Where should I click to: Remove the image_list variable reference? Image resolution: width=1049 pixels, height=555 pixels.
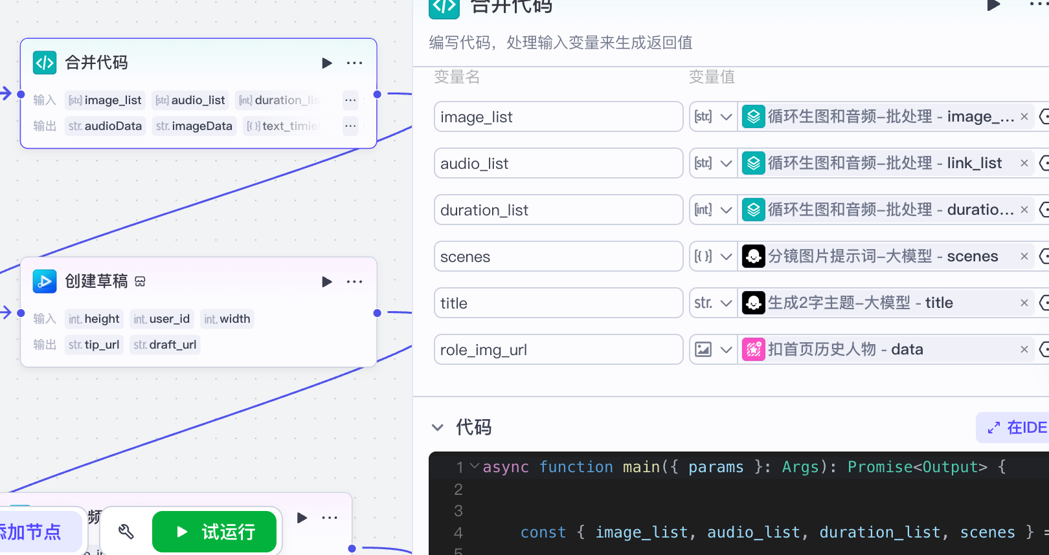click(x=1024, y=117)
